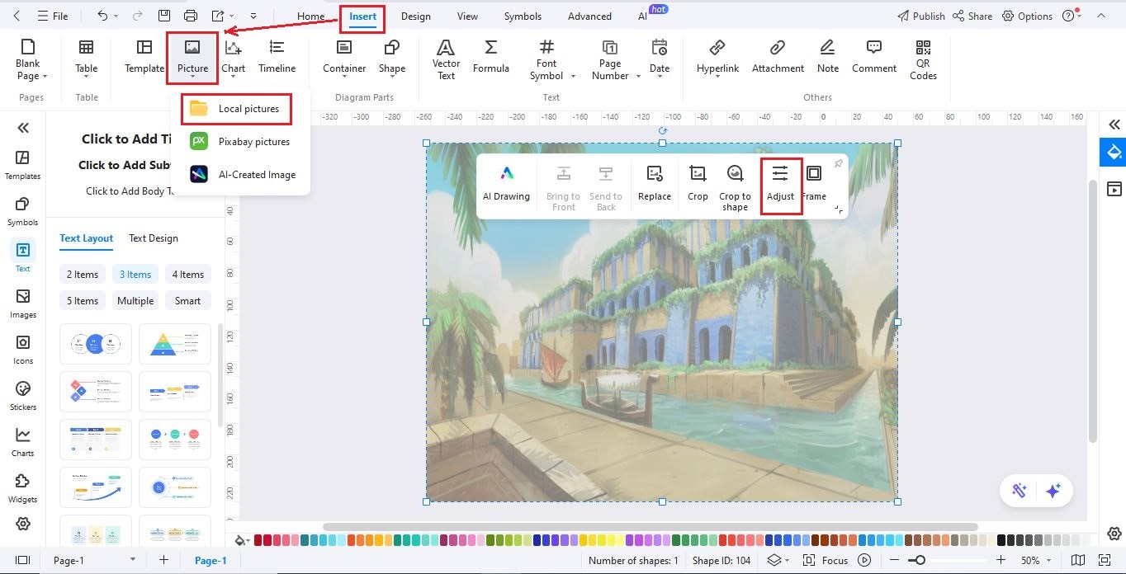Open the Picture insert menu
The width and height of the screenshot is (1126, 574).
tap(192, 59)
